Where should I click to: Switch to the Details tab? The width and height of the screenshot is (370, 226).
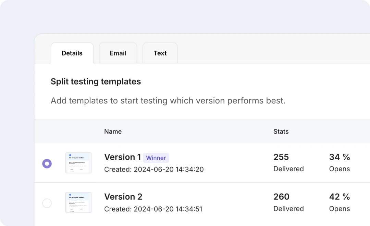click(72, 53)
